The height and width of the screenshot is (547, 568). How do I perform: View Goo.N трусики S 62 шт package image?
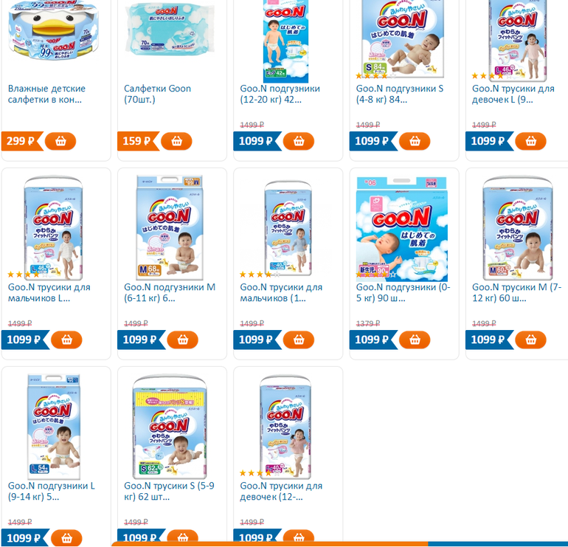[170, 427]
